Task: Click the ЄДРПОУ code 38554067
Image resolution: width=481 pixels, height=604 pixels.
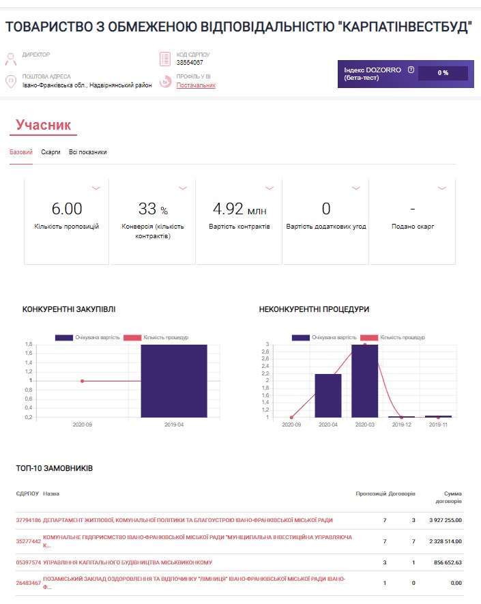Action: coord(190,62)
